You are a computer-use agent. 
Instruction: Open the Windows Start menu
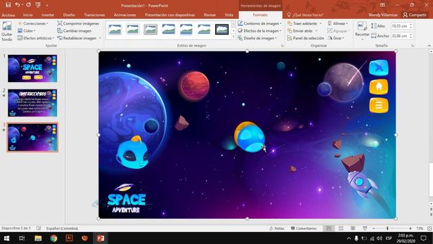pyautogui.click(x=6, y=238)
